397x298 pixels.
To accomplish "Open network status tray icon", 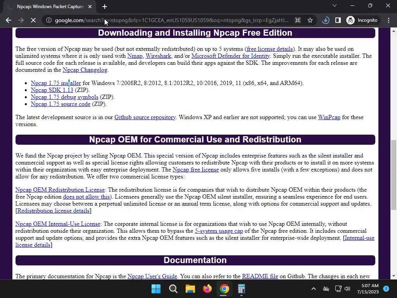I will pos(338,289).
